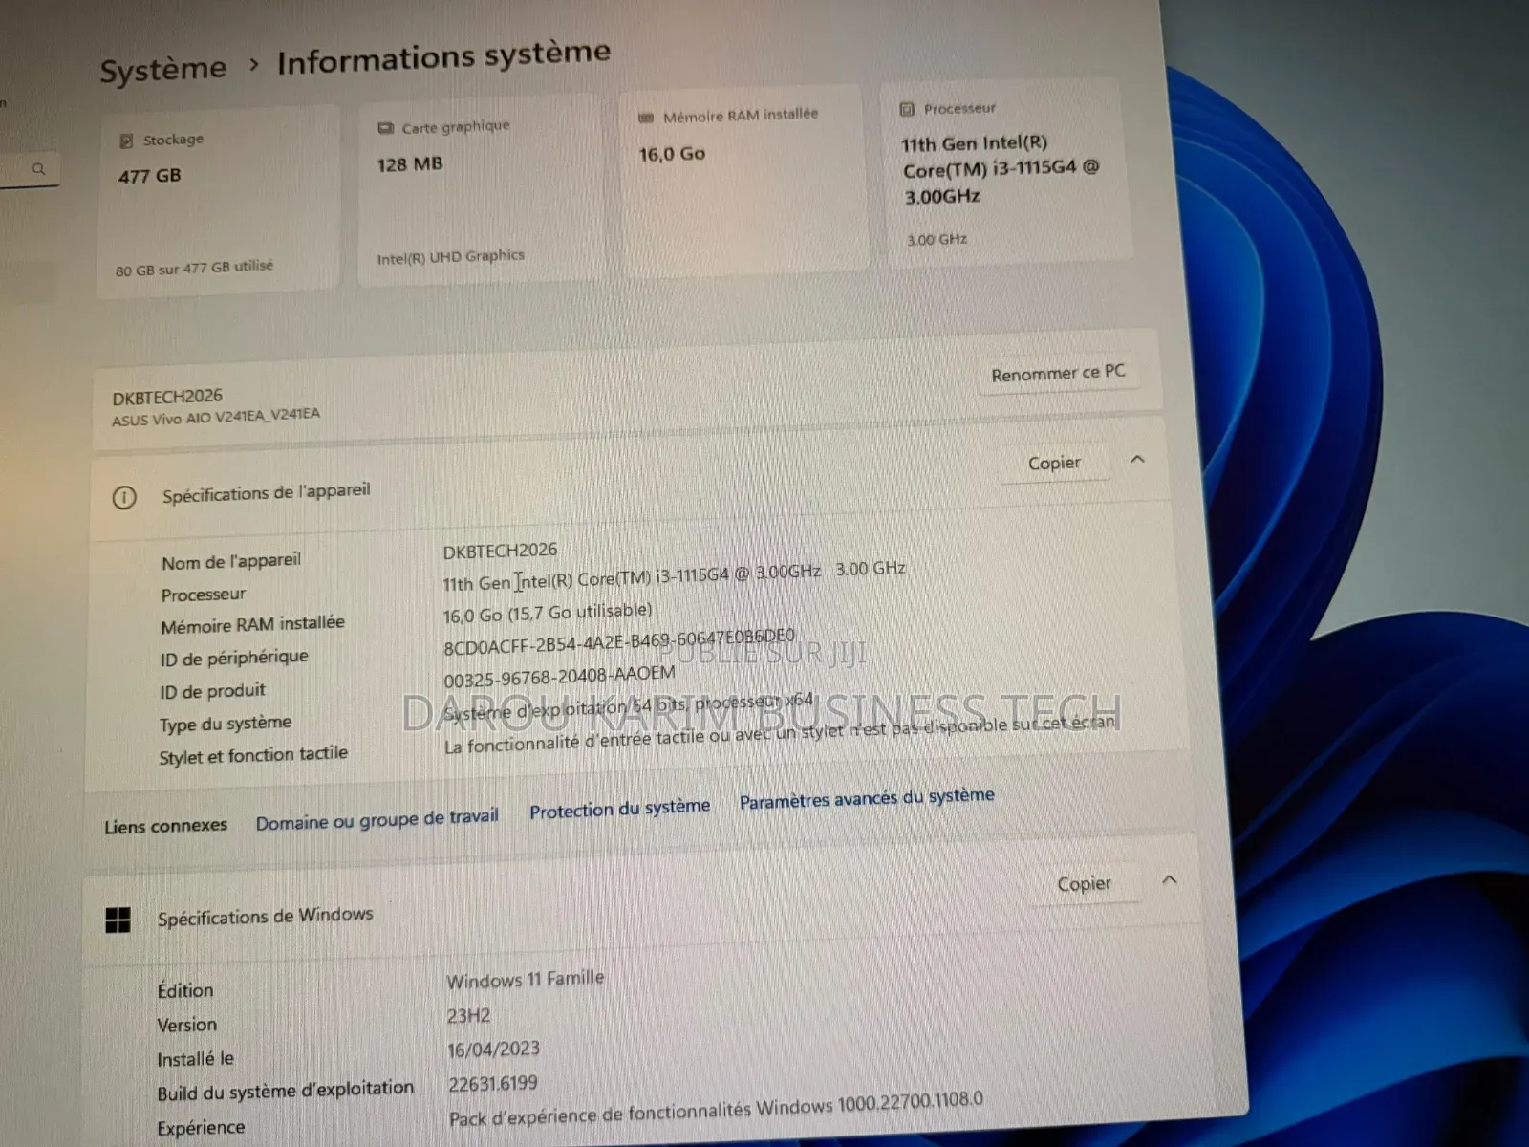Copy Windows specs using the lower Copier button
Viewport: 1529px width, 1147px height.
click(x=1087, y=883)
